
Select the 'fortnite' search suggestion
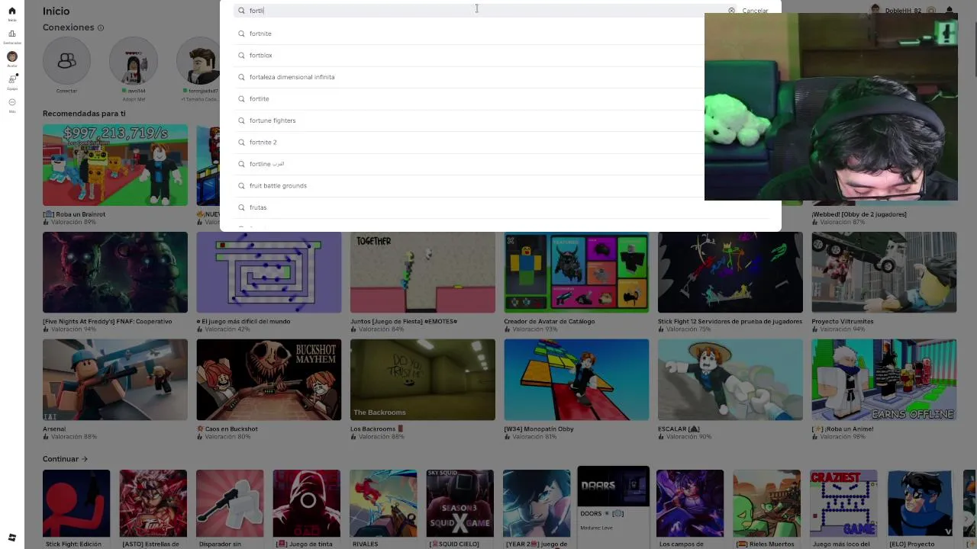tap(501, 34)
